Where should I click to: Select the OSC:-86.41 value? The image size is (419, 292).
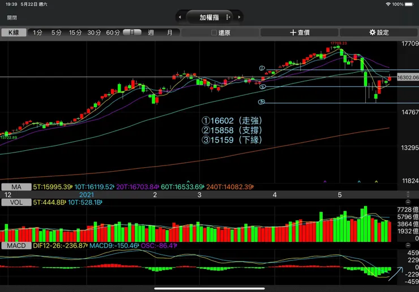coord(159,246)
